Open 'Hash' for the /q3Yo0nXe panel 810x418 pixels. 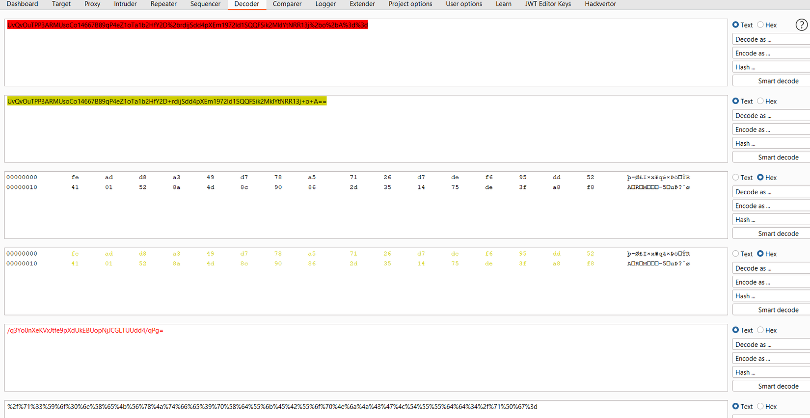click(x=771, y=372)
